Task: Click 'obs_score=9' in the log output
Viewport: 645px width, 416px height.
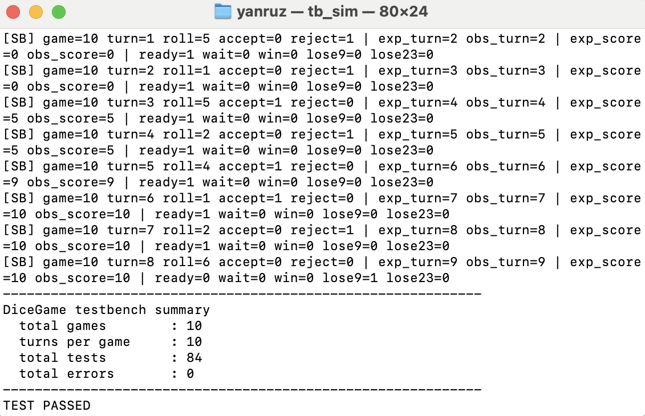Action: click(x=71, y=182)
